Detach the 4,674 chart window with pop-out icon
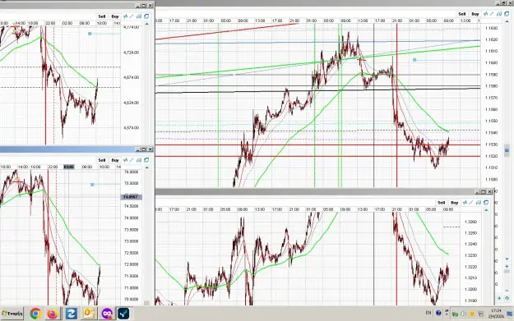The height and width of the screenshot is (321, 514). click(x=146, y=16)
